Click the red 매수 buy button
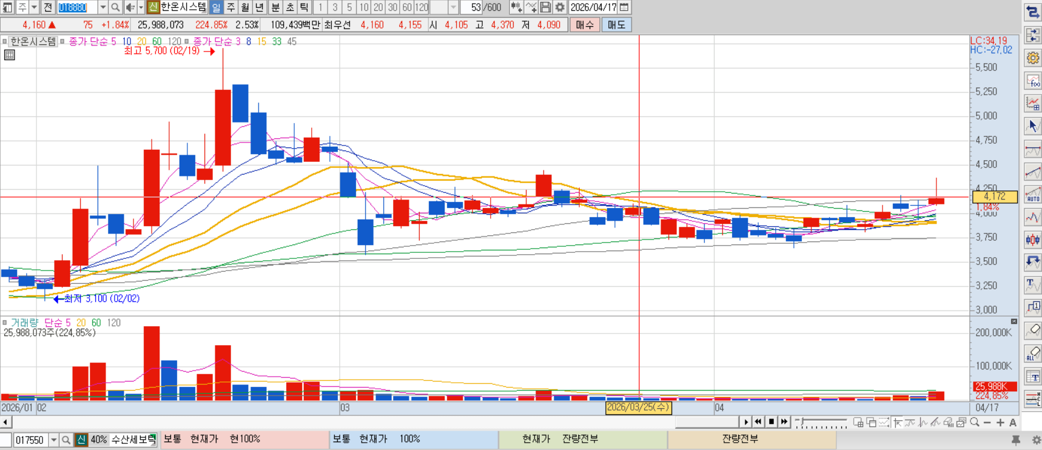Image resolution: width=1042 pixels, height=450 pixels. tap(585, 25)
